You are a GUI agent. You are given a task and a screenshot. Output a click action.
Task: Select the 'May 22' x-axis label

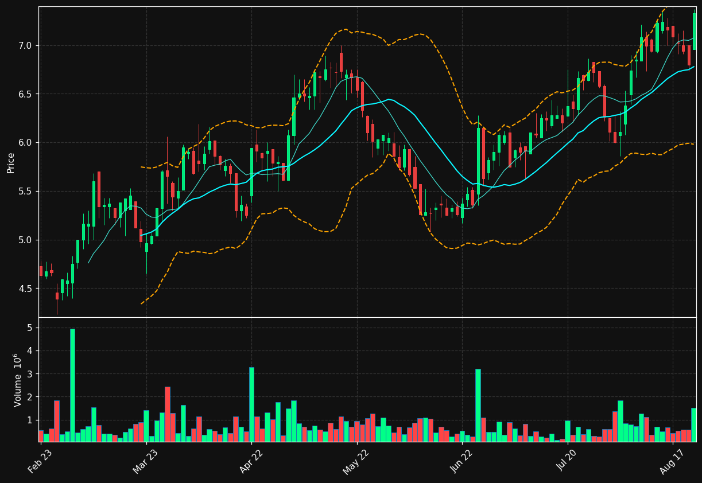tap(356, 461)
